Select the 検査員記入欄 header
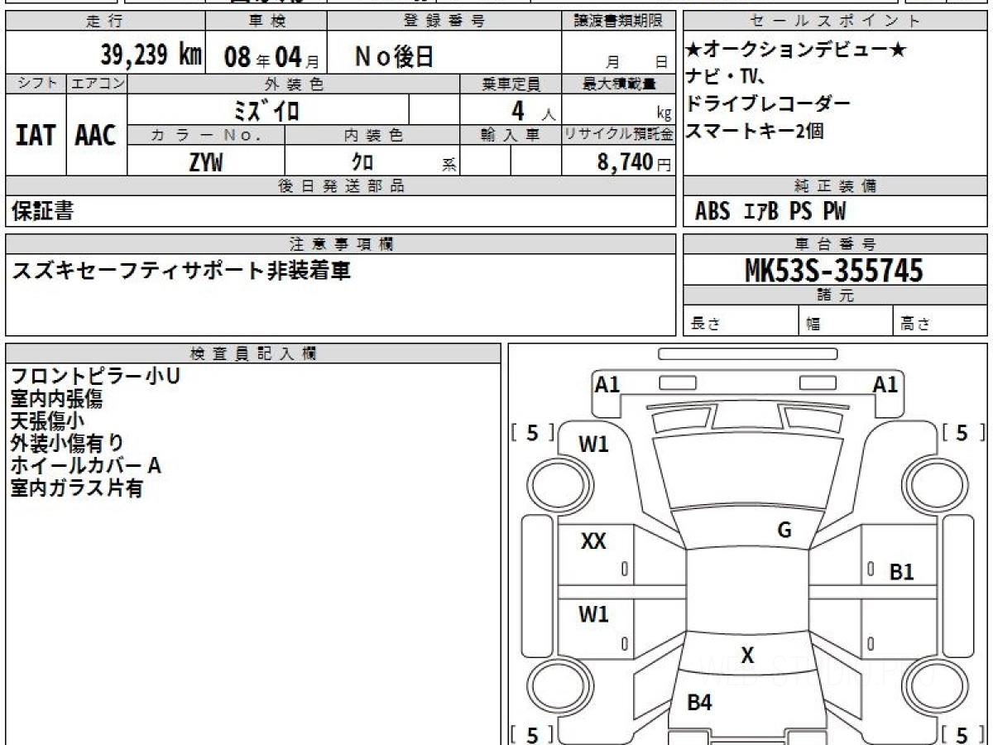993x745 pixels. pos(253,353)
